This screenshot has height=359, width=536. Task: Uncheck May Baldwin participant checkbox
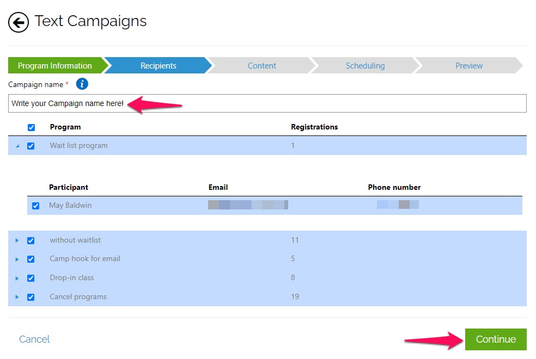(36, 206)
